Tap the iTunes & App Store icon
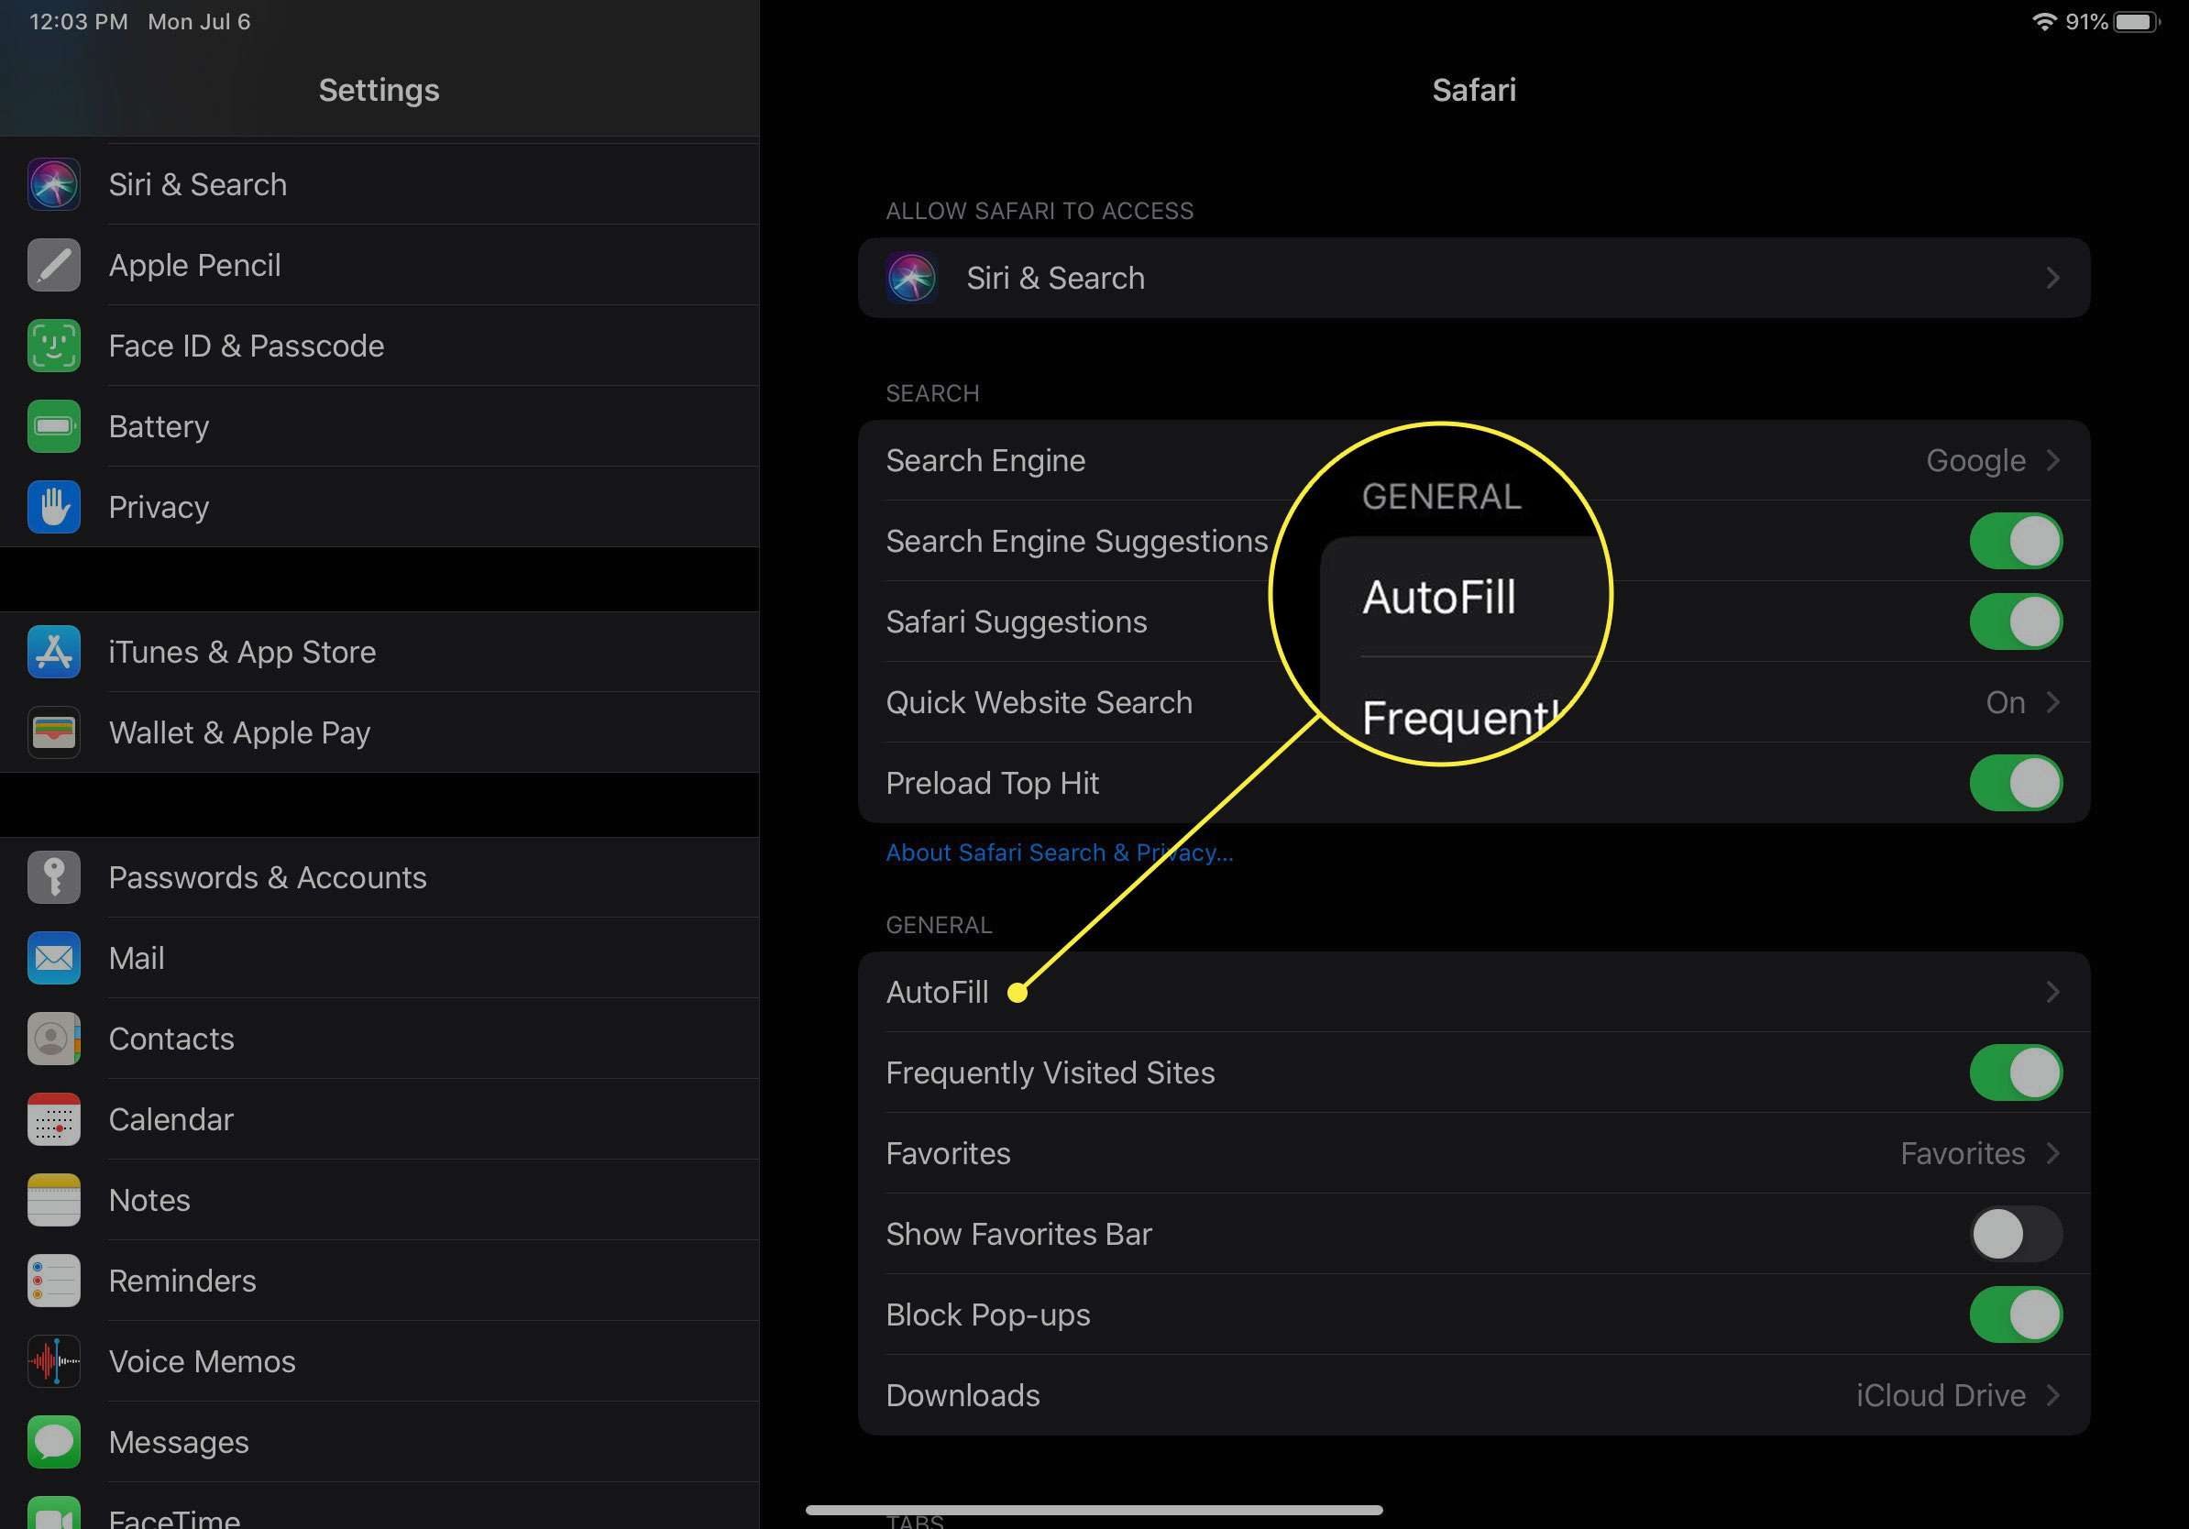2189x1529 pixels. (53, 652)
